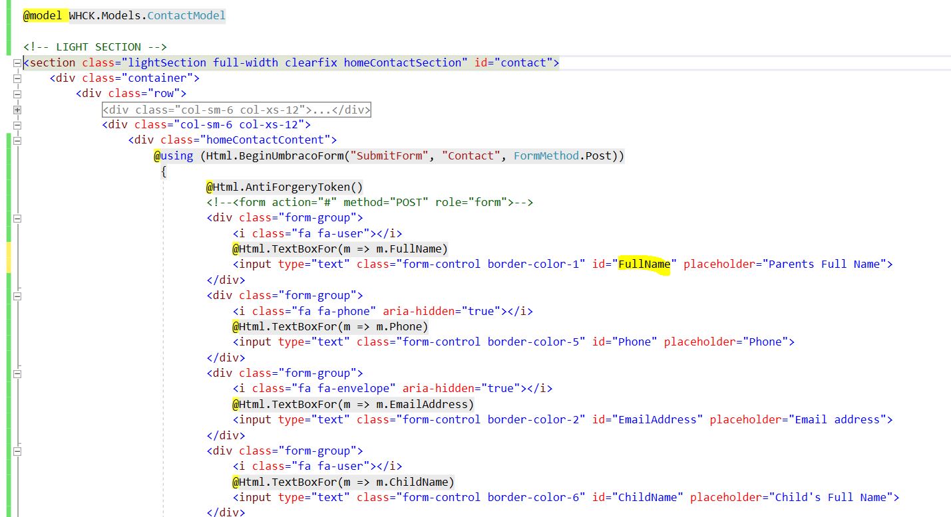Click the highlighted @model directive

(x=42, y=15)
